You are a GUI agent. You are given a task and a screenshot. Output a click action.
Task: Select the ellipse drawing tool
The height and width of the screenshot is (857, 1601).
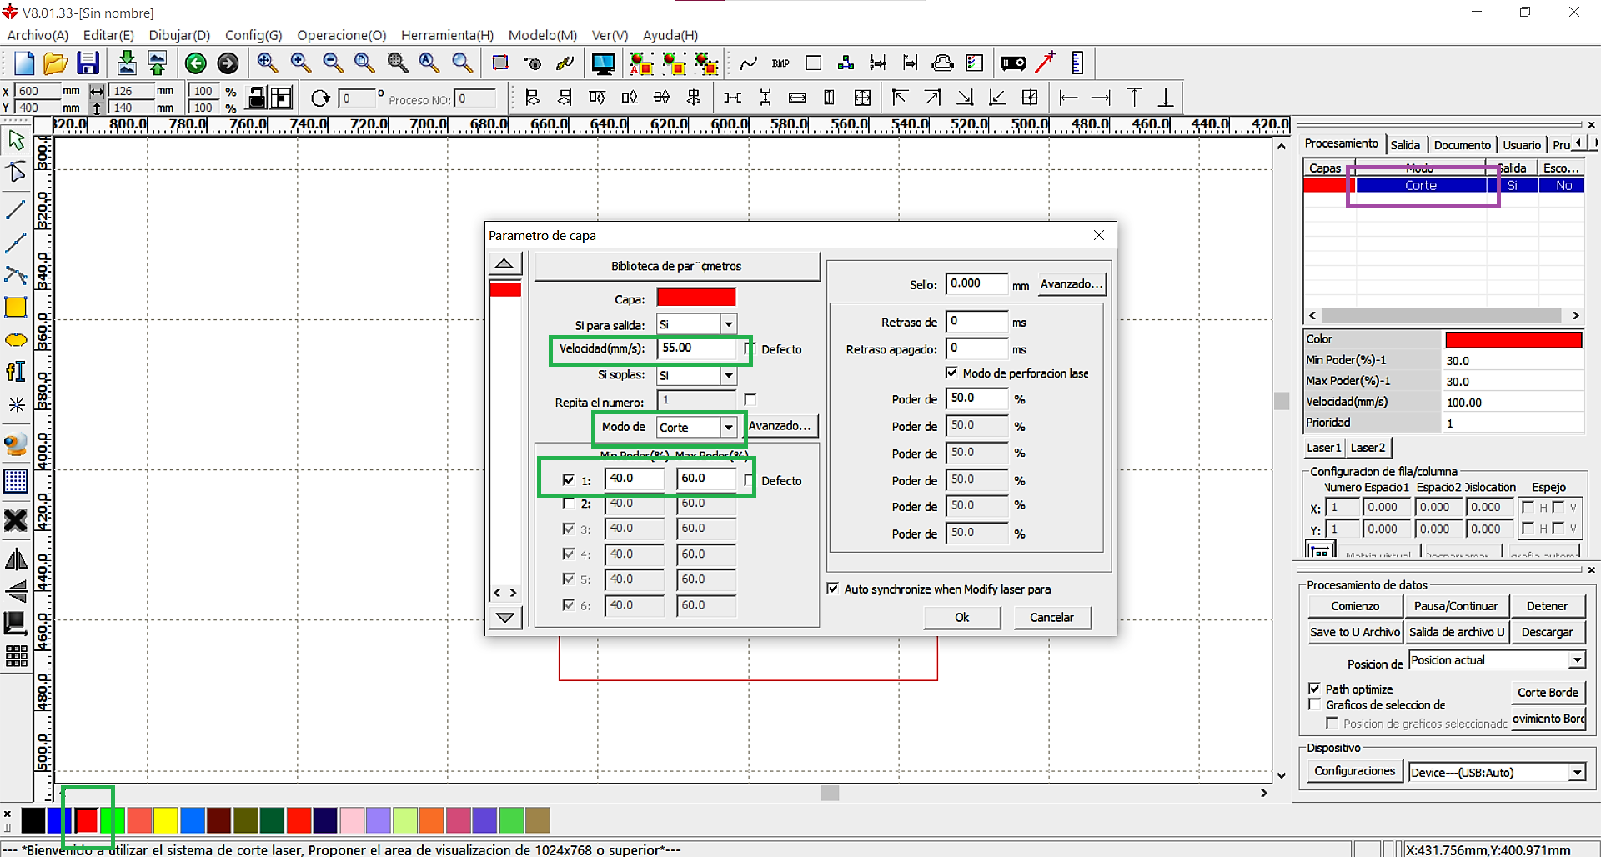16,340
